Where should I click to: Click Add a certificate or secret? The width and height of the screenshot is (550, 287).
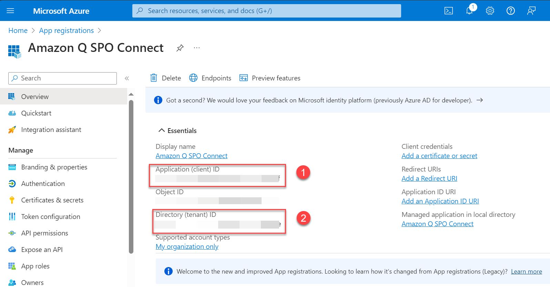click(439, 156)
